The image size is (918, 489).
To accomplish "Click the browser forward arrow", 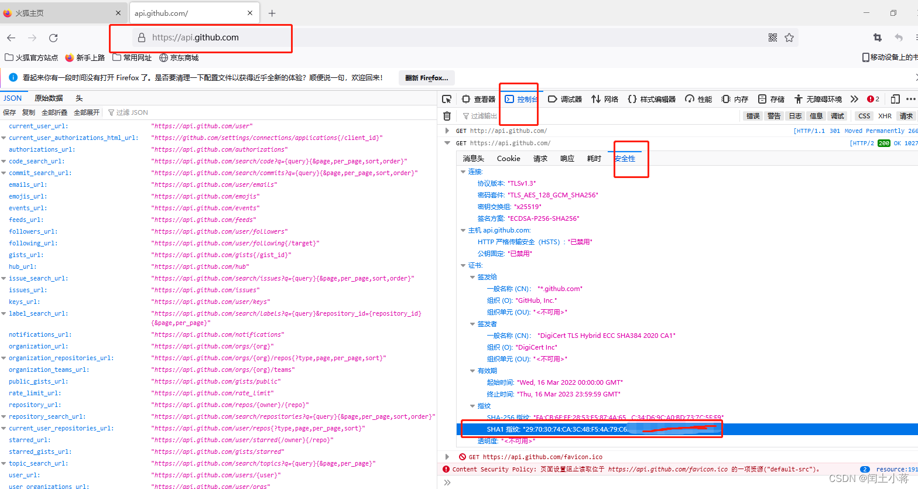I will coord(32,37).
